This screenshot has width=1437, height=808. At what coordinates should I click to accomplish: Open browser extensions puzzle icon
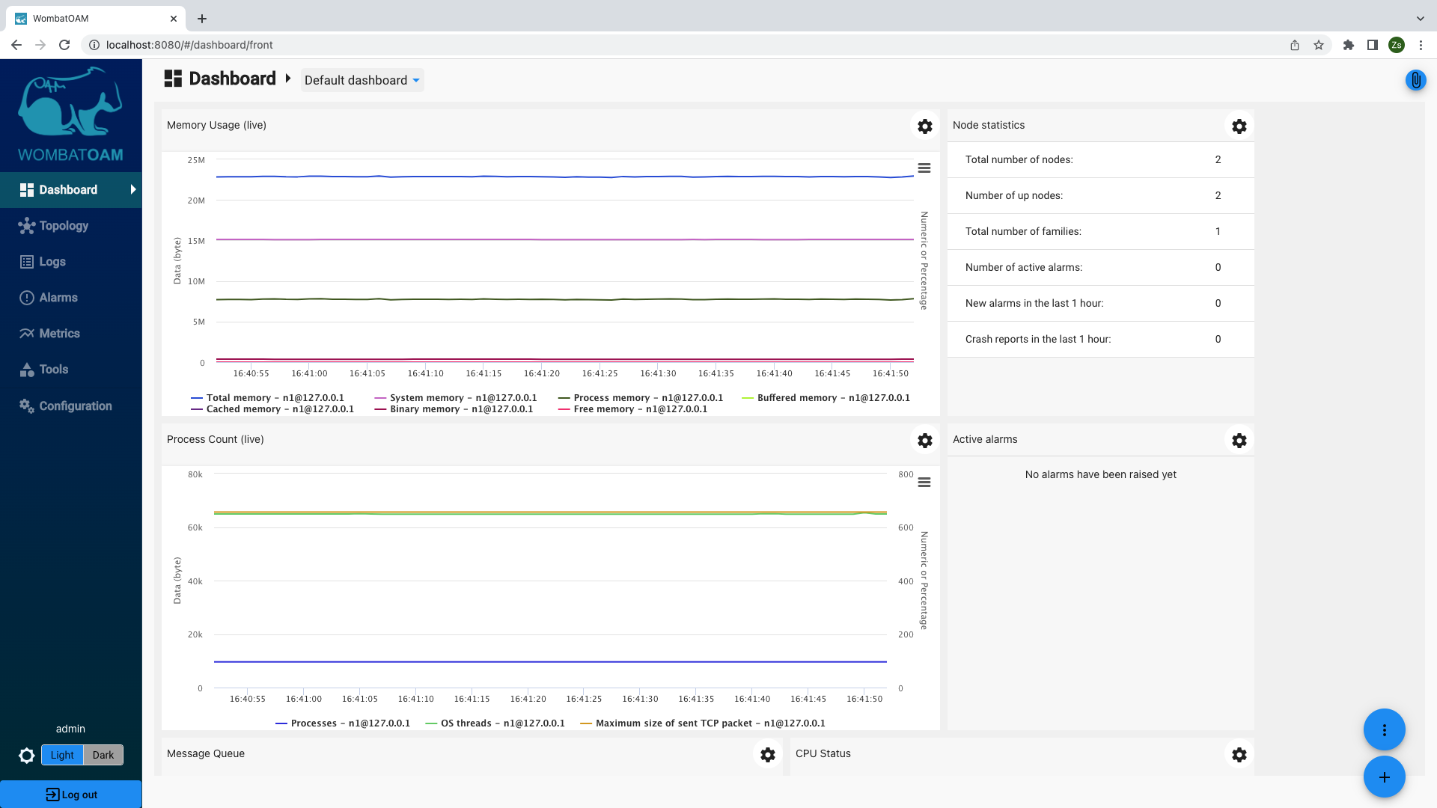point(1349,45)
